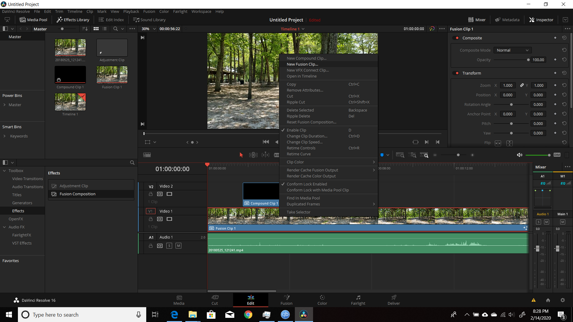Click the Custom Zoom icon

(x=424, y=155)
